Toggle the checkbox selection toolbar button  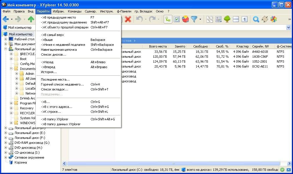(x=177, y=19)
